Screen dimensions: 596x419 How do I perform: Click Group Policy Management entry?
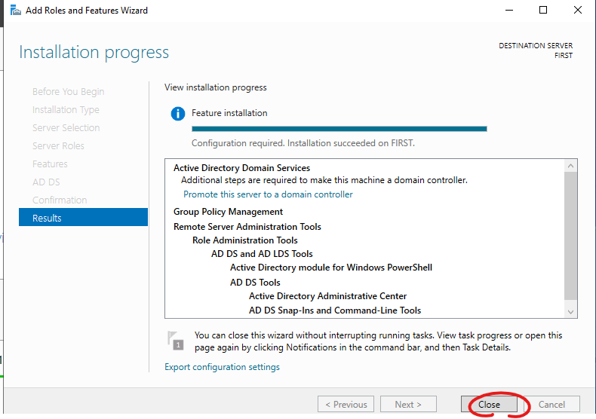228,212
